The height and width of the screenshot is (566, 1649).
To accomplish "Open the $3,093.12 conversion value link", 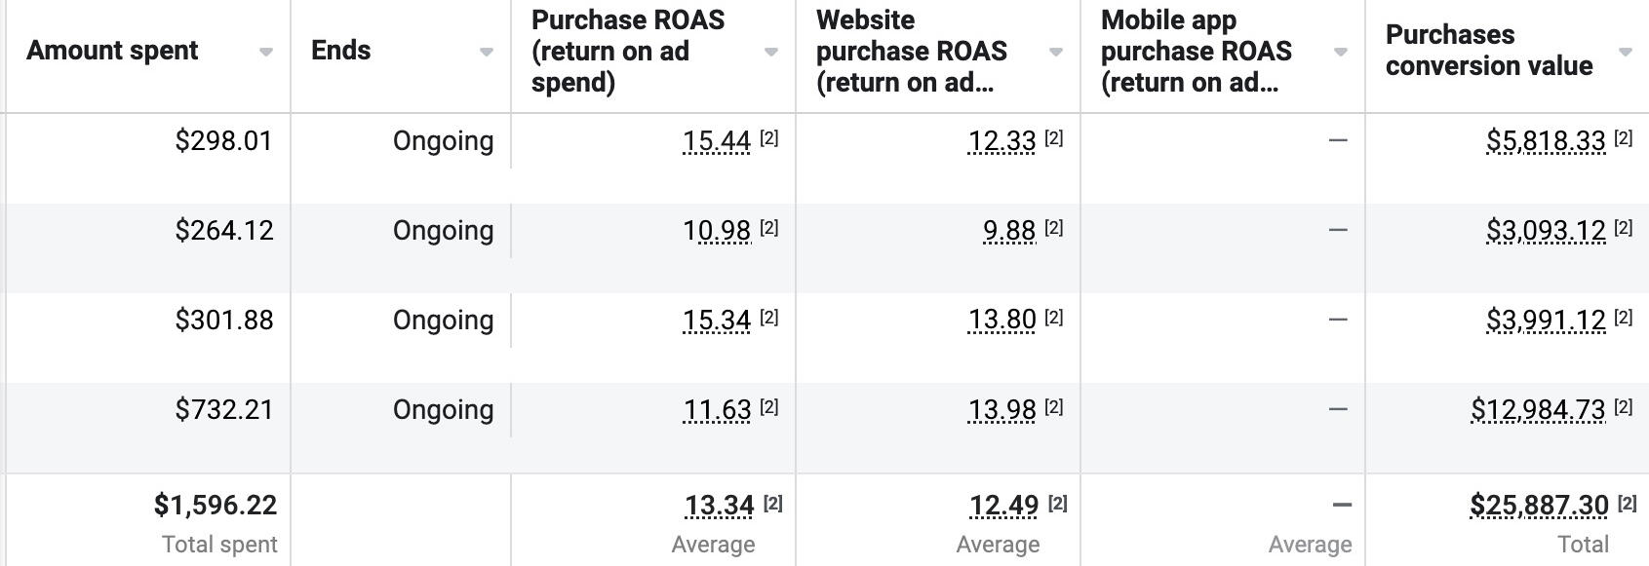I will coord(1546,231).
